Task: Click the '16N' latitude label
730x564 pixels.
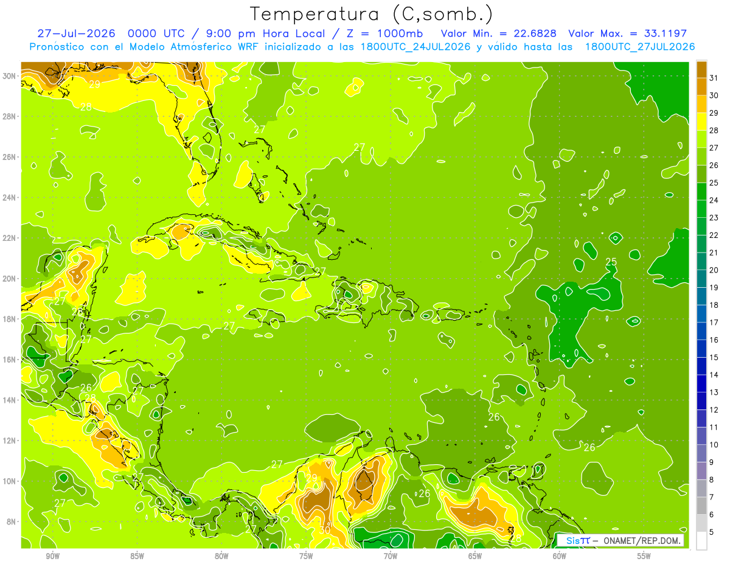Action: pyautogui.click(x=10, y=360)
